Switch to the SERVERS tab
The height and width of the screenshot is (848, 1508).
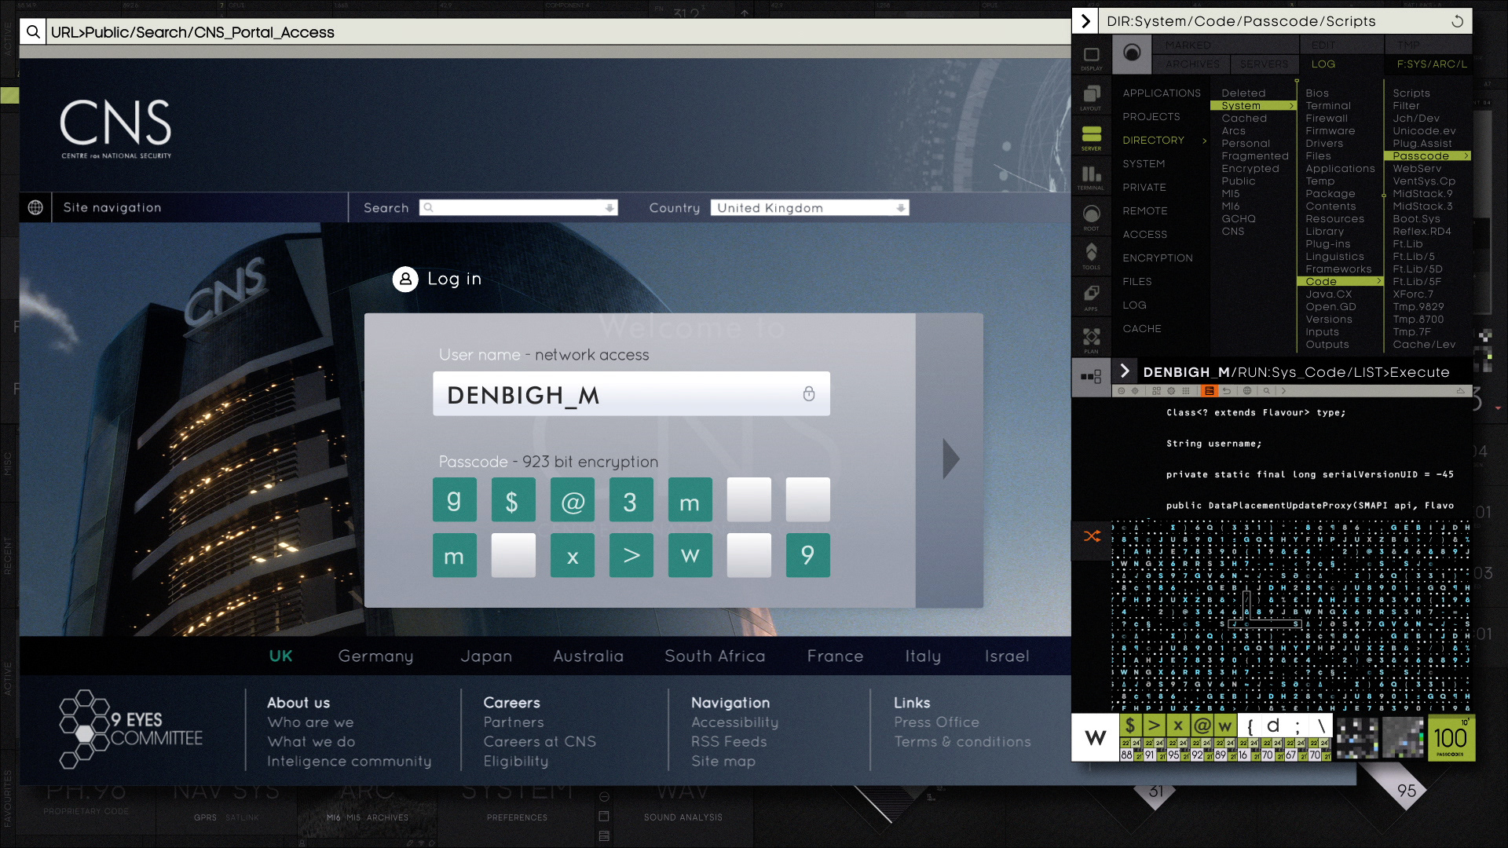click(x=1265, y=64)
